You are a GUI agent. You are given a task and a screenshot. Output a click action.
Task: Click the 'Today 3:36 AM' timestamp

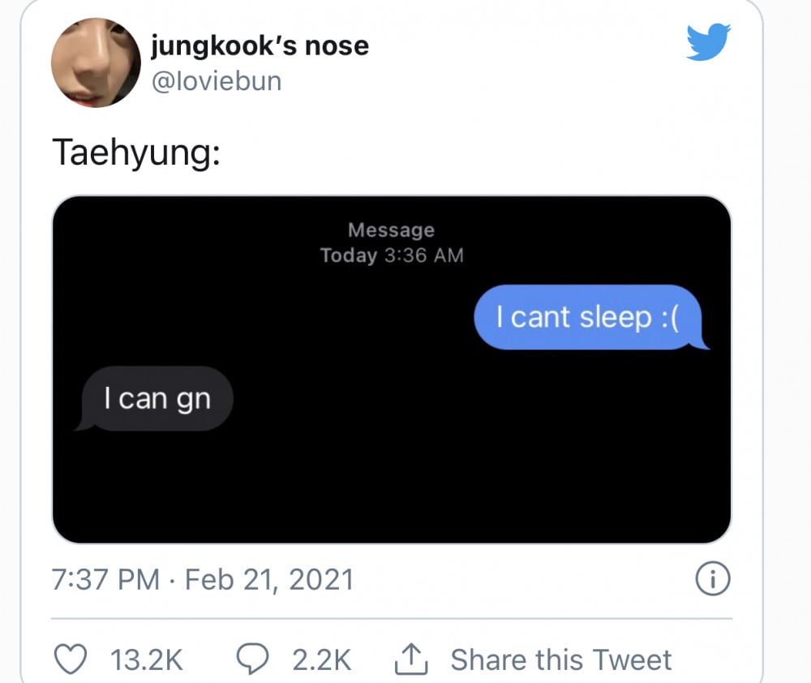(392, 255)
